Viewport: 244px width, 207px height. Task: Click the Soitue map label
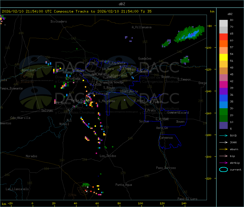pyautogui.click(x=144, y=121)
